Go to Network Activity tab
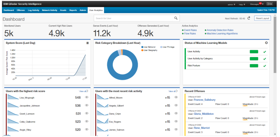280x137 pixels. (x=50, y=10)
